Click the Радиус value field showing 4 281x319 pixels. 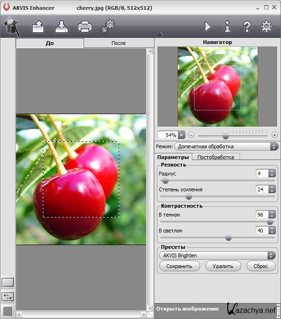click(262, 174)
